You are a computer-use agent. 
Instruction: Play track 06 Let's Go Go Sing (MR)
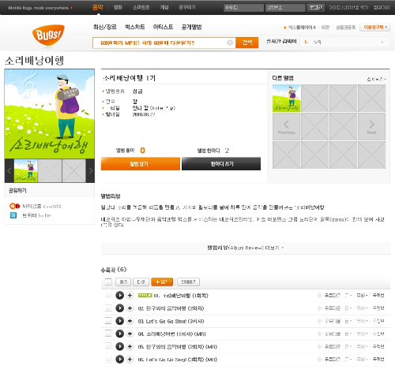(x=120, y=359)
